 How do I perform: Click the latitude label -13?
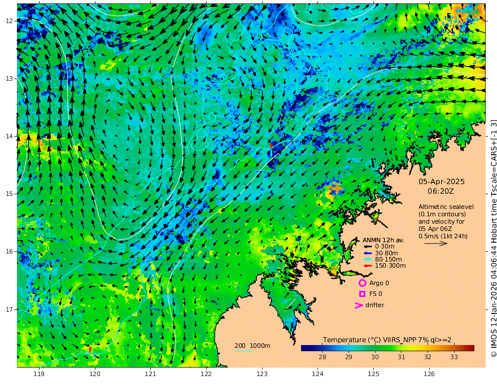tap(8, 78)
